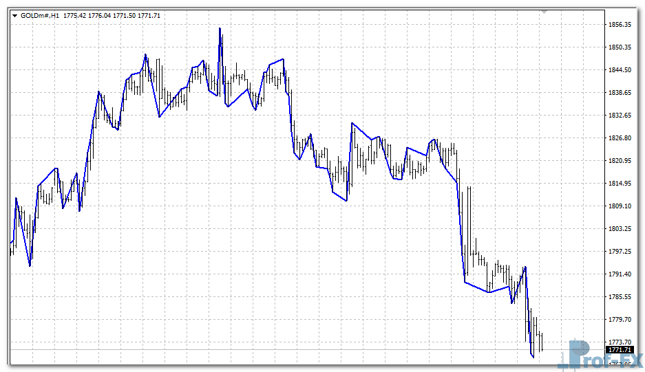Click the 1838.65 price axis label

pos(620,93)
